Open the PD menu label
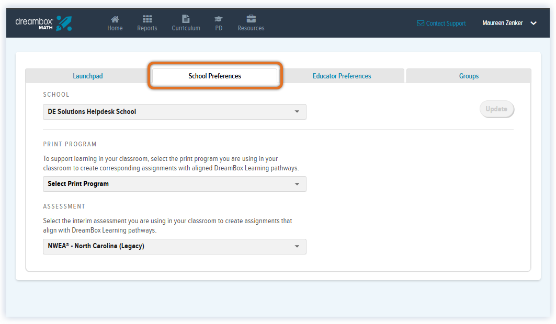Screen dimensions: 556x324 coord(219,28)
